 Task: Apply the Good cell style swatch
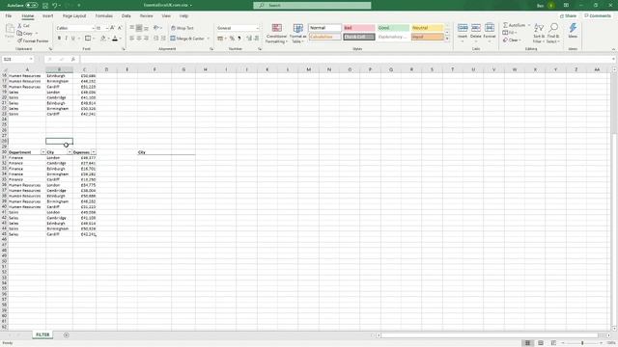coord(393,28)
